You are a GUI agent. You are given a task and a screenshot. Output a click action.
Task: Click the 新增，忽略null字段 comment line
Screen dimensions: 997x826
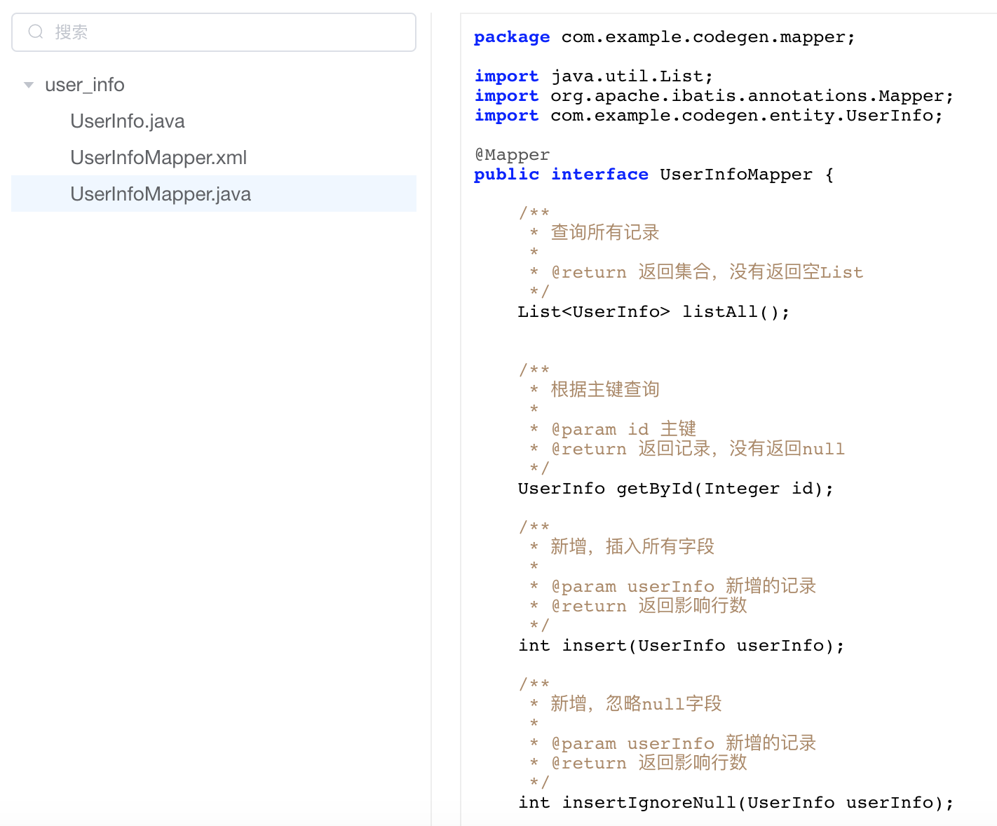click(625, 704)
